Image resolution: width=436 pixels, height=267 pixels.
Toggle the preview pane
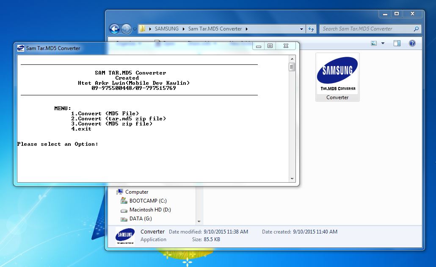pyautogui.click(x=397, y=43)
